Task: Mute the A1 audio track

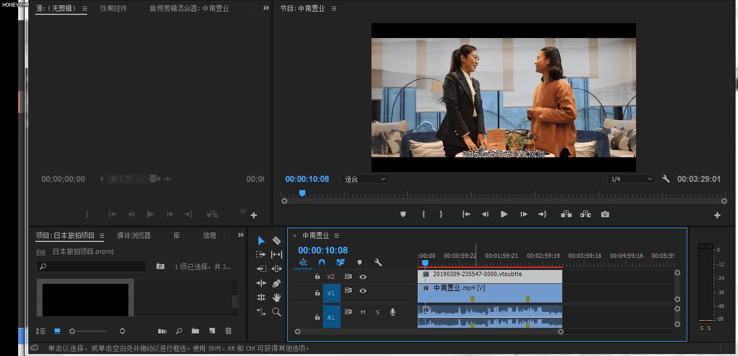Action: [363, 312]
